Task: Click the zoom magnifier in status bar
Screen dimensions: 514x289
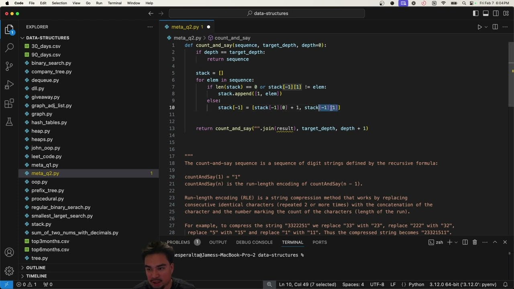Action: click(x=269, y=284)
